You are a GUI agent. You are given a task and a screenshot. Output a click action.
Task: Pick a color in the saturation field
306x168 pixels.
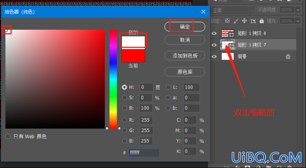click(x=55, y=79)
